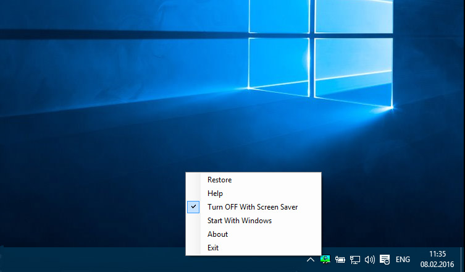Open the speaker volume tray icon
This screenshot has width=465, height=272.
tap(369, 260)
